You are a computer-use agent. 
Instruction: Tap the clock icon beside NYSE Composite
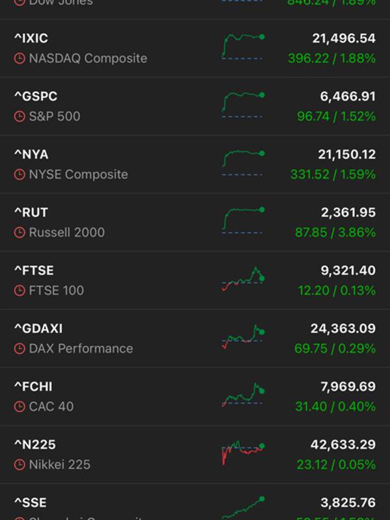click(19, 174)
